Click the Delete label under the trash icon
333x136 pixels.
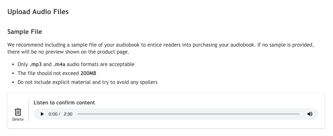[x=18, y=119]
